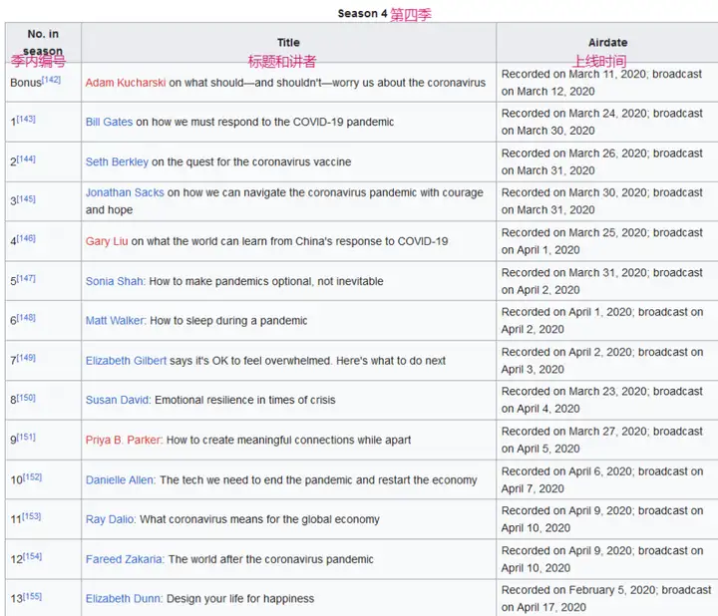Open the Sonia Shah link
The image size is (718, 616).
pos(115,281)
